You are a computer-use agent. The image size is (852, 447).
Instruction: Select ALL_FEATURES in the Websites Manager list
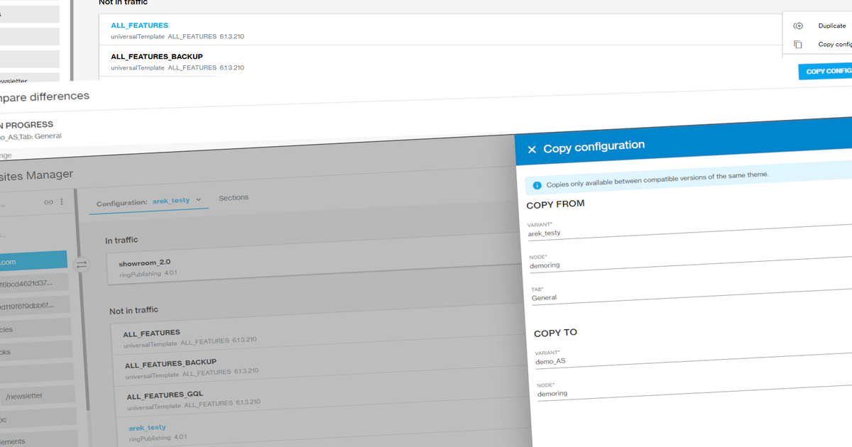152,333
